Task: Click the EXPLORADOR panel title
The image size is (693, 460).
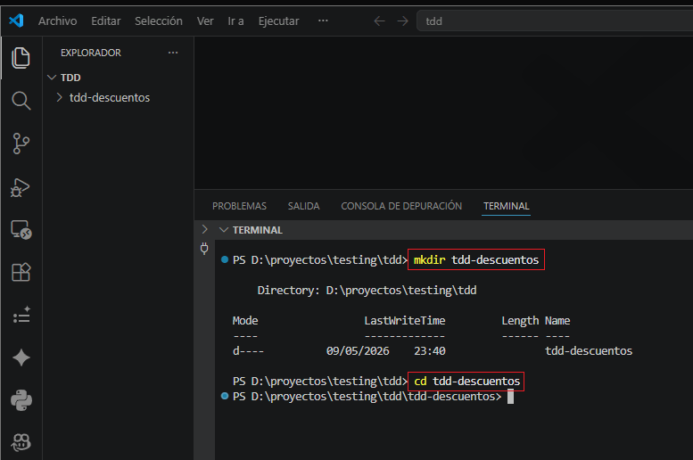Action: click(91, 53)
